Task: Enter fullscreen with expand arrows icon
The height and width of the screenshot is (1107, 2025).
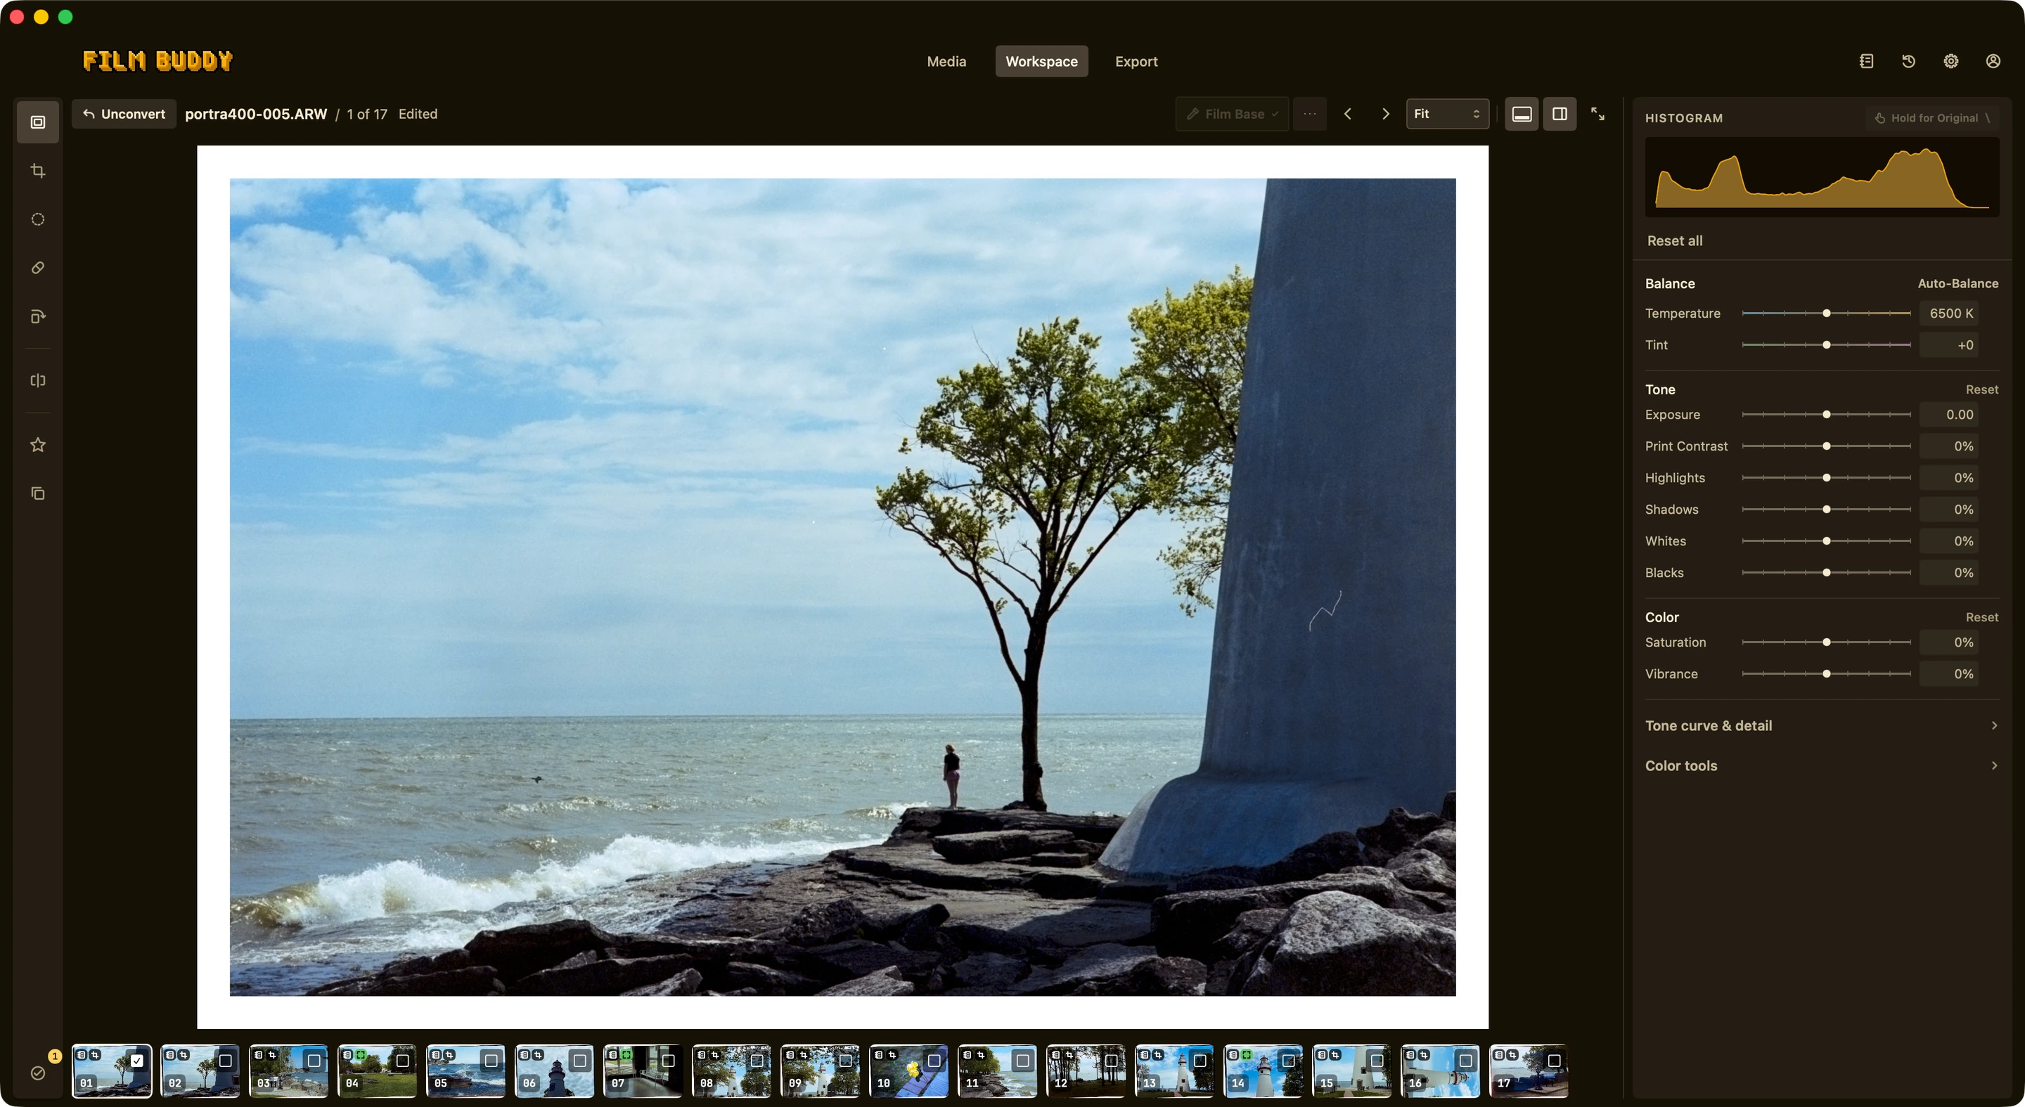Action: [x=1597, y=114]
